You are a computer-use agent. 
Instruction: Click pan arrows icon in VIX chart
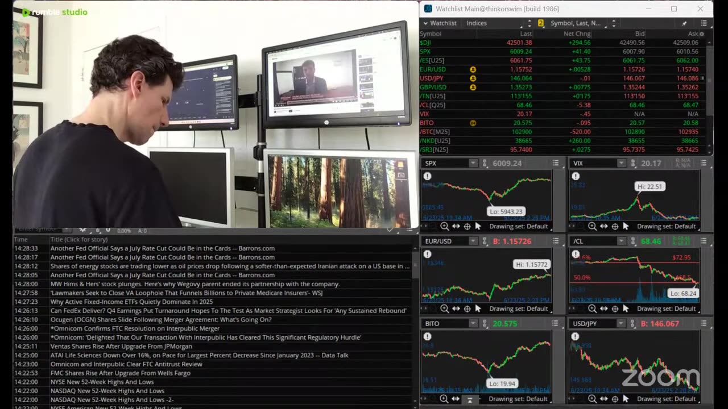[603, 226]
